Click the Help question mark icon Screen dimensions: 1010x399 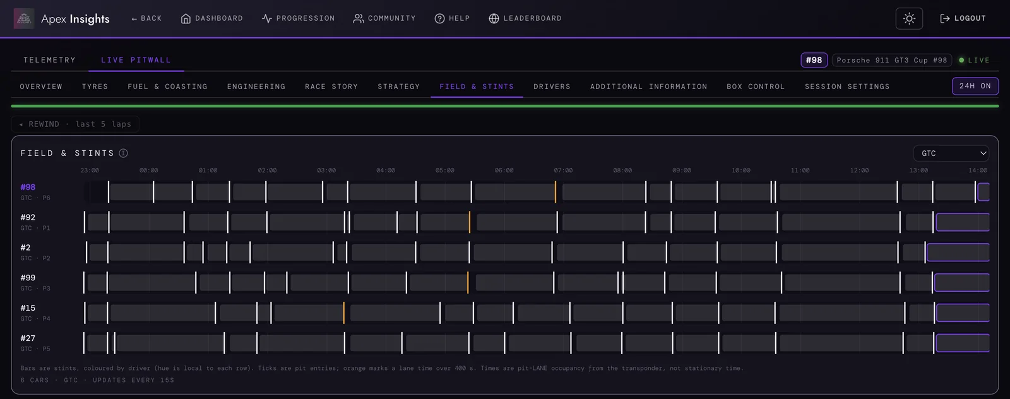click(x=439, y=18)
